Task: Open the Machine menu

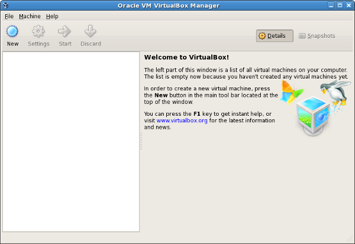Action: [30, 16]
